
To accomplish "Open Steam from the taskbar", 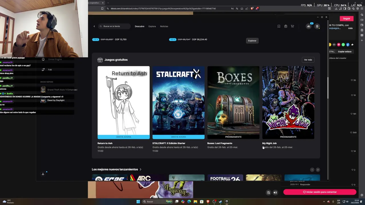I will [220, 202].
